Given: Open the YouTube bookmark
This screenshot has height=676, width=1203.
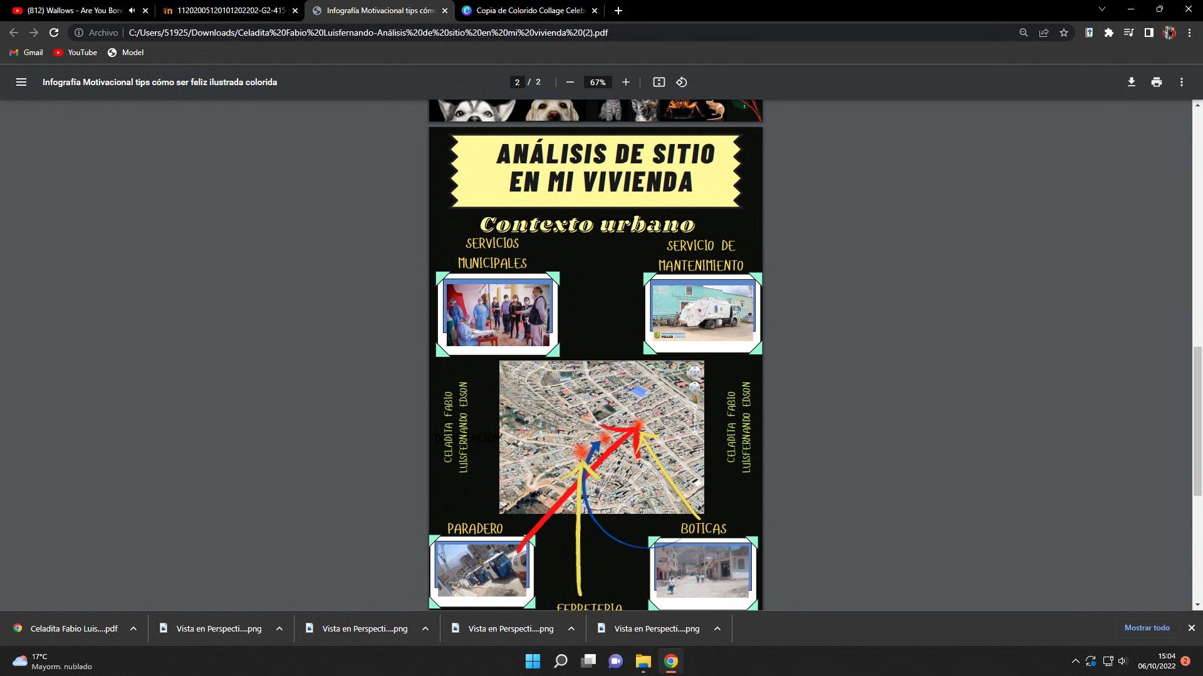Looking at the screenshot, I should tap(75, 53).
